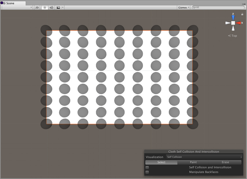This screenshot has height=179, width=247.
Task: Enable Manipulate Backfaces
Action: (x=147, y=172)
